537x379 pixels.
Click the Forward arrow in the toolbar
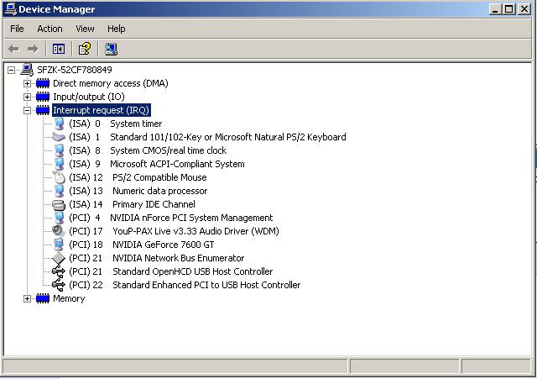tap(33, 50)
